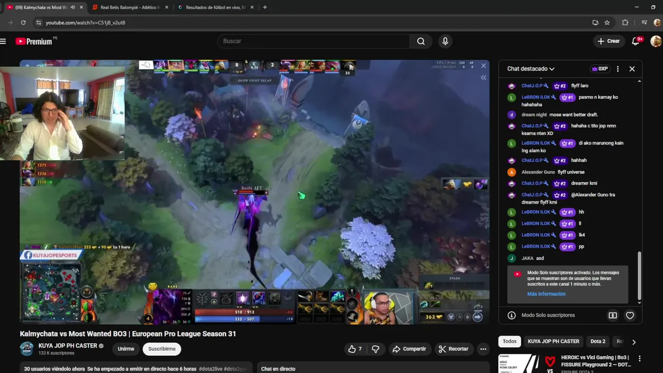The image size is (663, 373).
Task: Click the info icon next to Modo Solo suscriptores
Action: coord(512,315)
